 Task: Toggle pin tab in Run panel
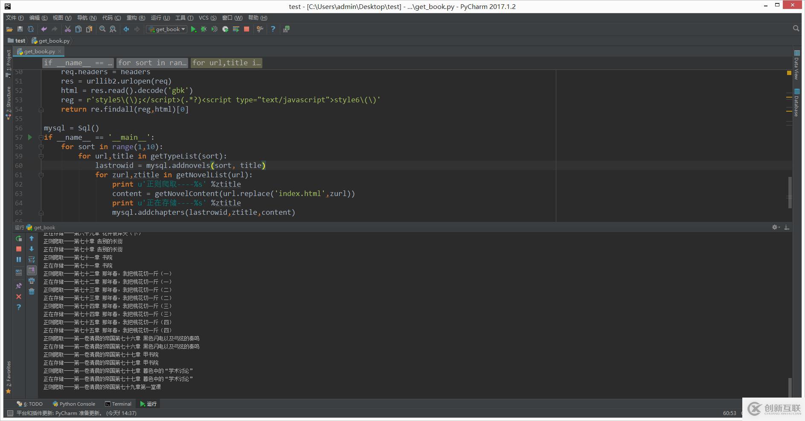coord(19,286)
